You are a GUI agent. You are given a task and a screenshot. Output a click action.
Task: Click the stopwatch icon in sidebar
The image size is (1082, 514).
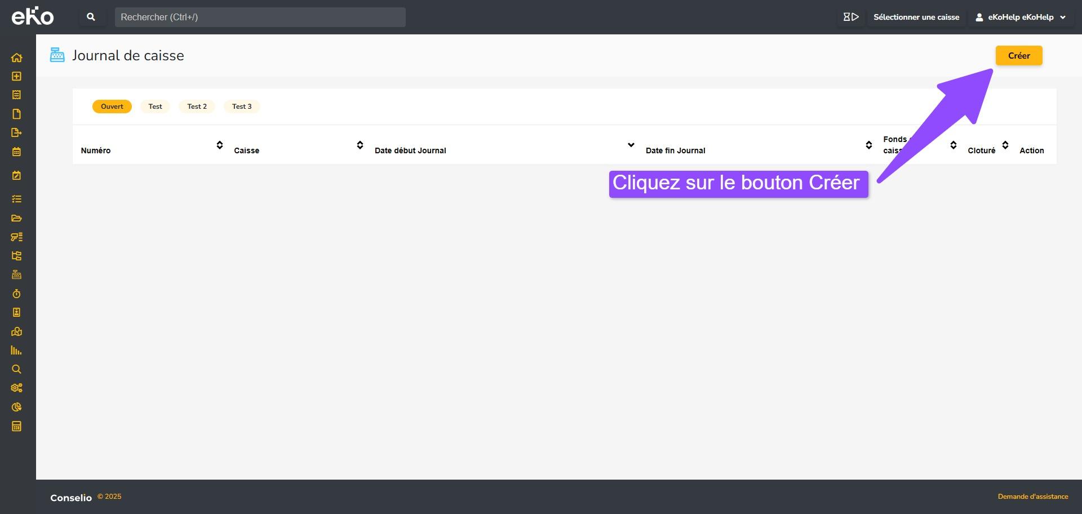pyautogui.click(x=16, y=294)
